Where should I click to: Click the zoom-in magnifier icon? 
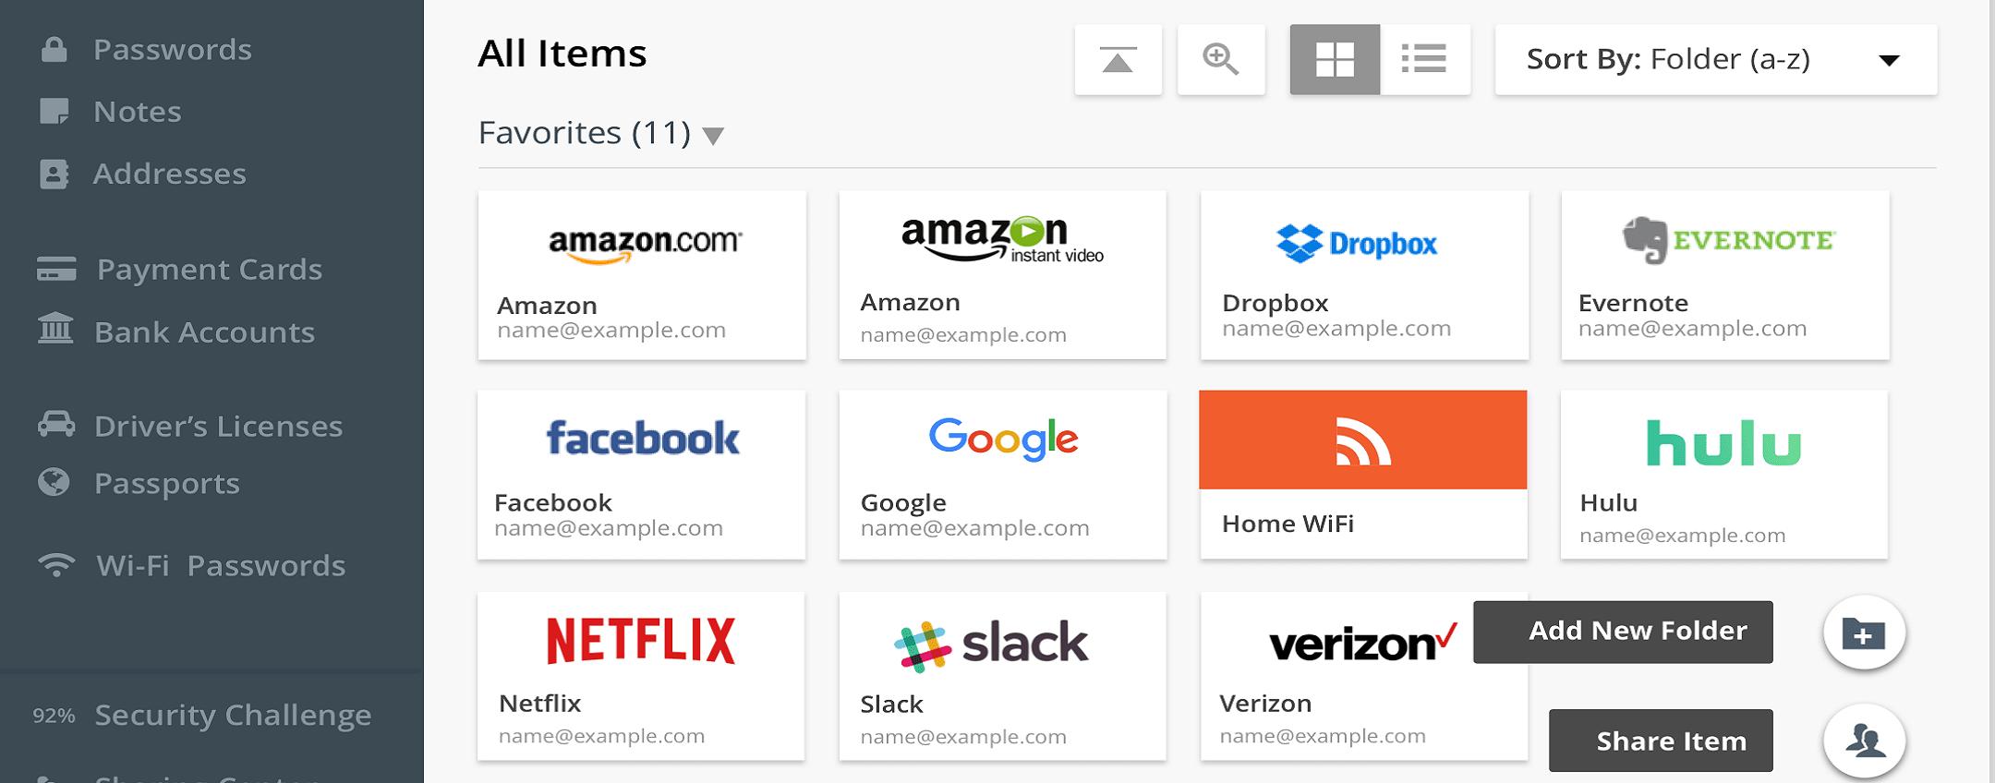click(1220, 60)
